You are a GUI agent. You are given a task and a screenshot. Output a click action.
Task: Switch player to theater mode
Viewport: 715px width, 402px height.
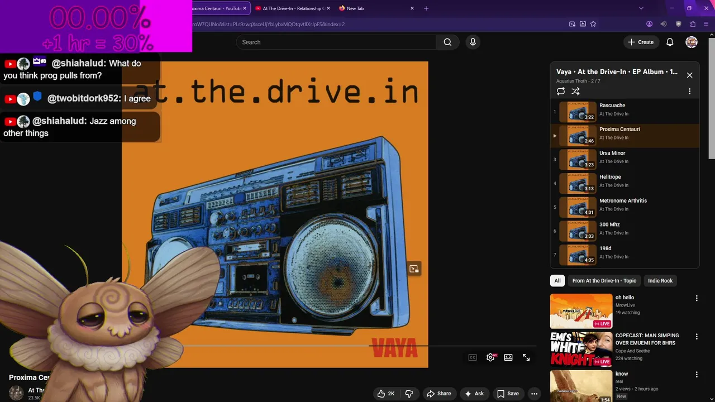point(508,357)
